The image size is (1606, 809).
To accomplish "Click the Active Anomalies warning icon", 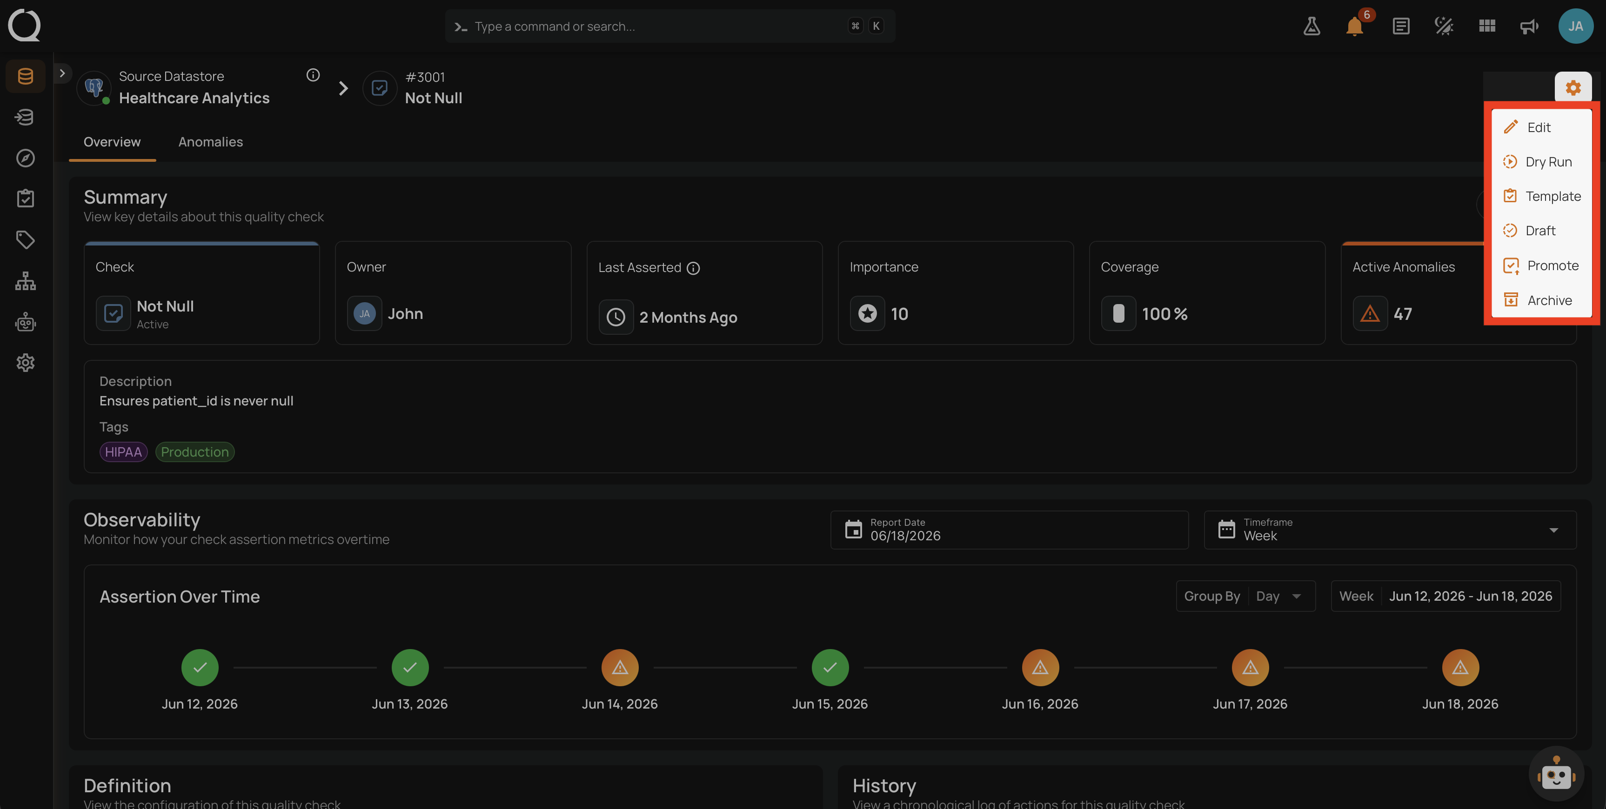I will tap(1370, 313).
